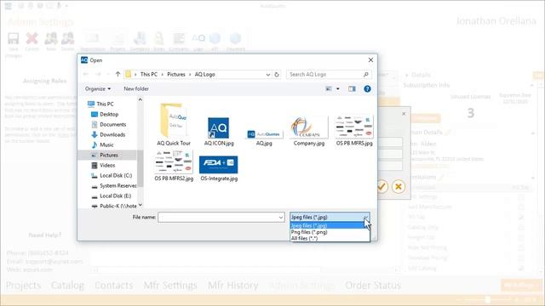Choose Jpeg files (*.jpg) filter option

click(330, 225)
